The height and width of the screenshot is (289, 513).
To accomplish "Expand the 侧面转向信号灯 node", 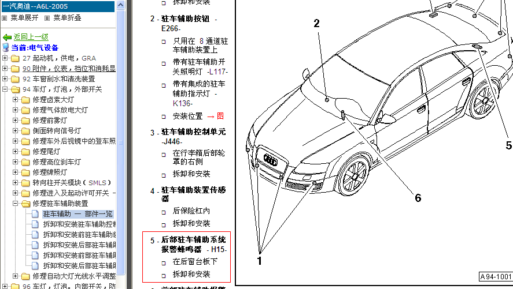I will [16, 130].
